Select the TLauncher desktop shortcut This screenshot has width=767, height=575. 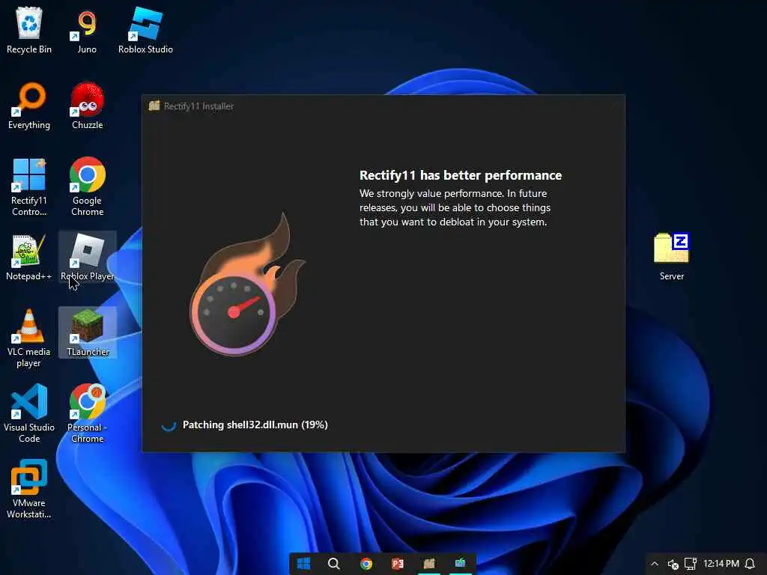point(87,332)
